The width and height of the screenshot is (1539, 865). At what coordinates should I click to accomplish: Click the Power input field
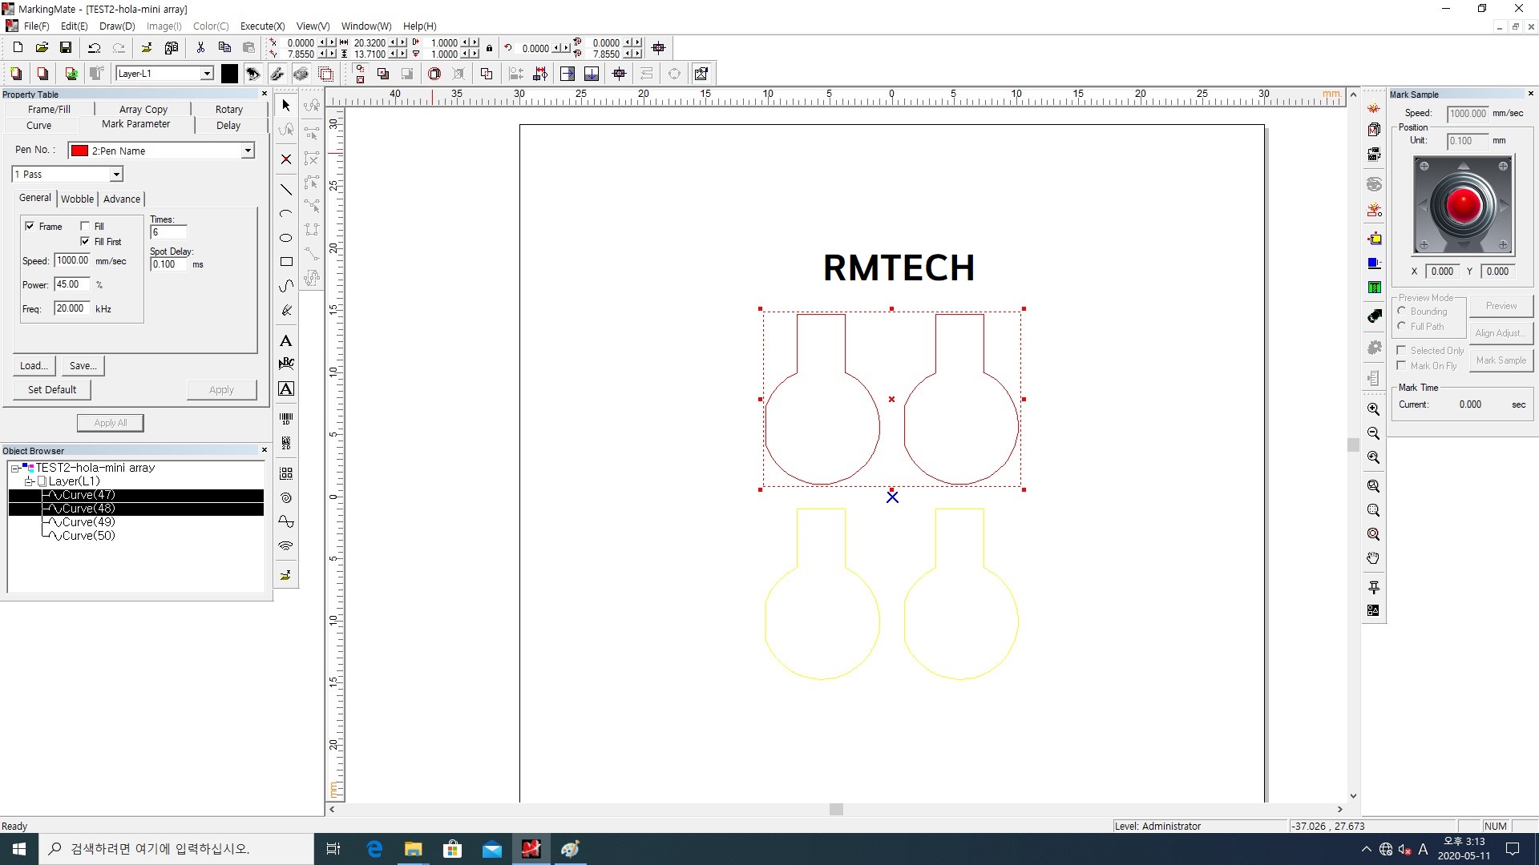point(72,284)
